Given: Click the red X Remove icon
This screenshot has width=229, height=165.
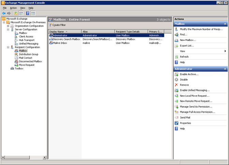Looking at the screenshot, I should tap(176, 85).
